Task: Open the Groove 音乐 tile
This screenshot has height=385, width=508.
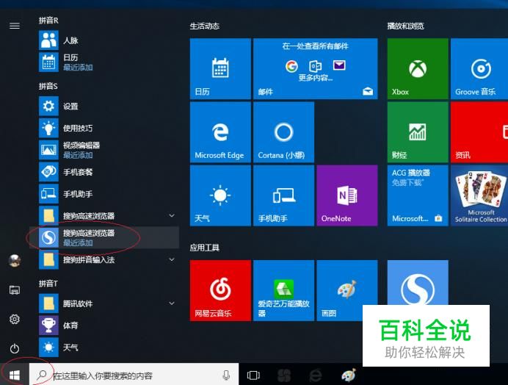Action: click(x=479, y=69)
